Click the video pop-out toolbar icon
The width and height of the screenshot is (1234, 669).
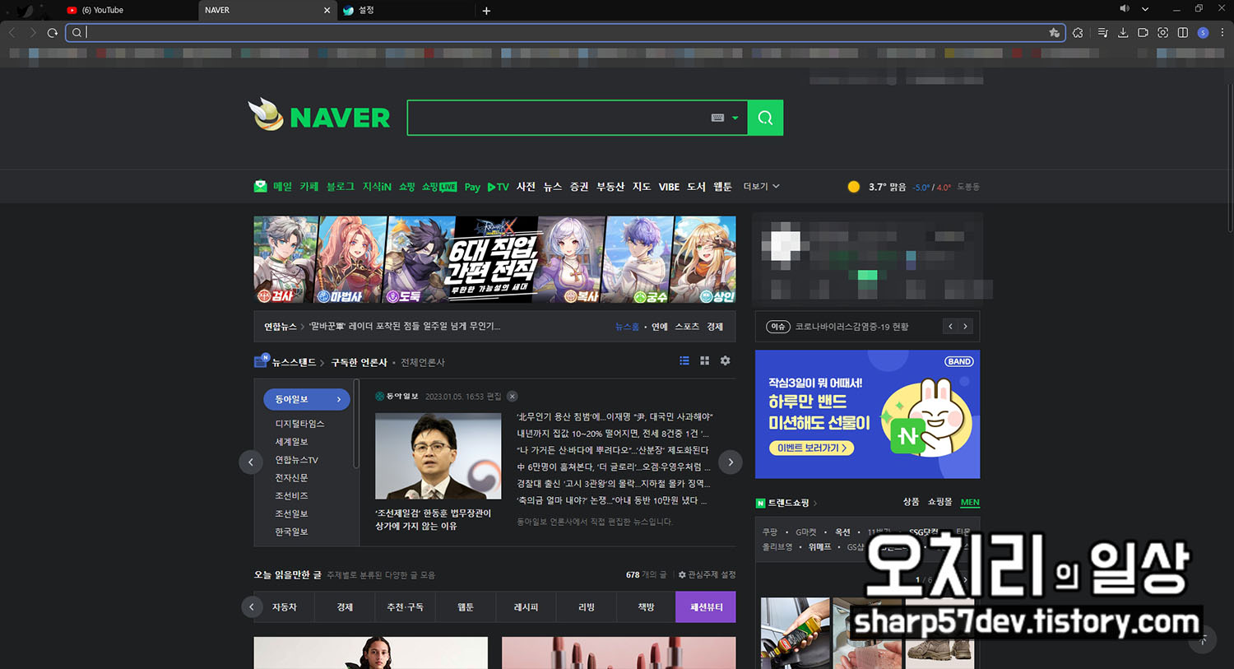pos(1143,33)
